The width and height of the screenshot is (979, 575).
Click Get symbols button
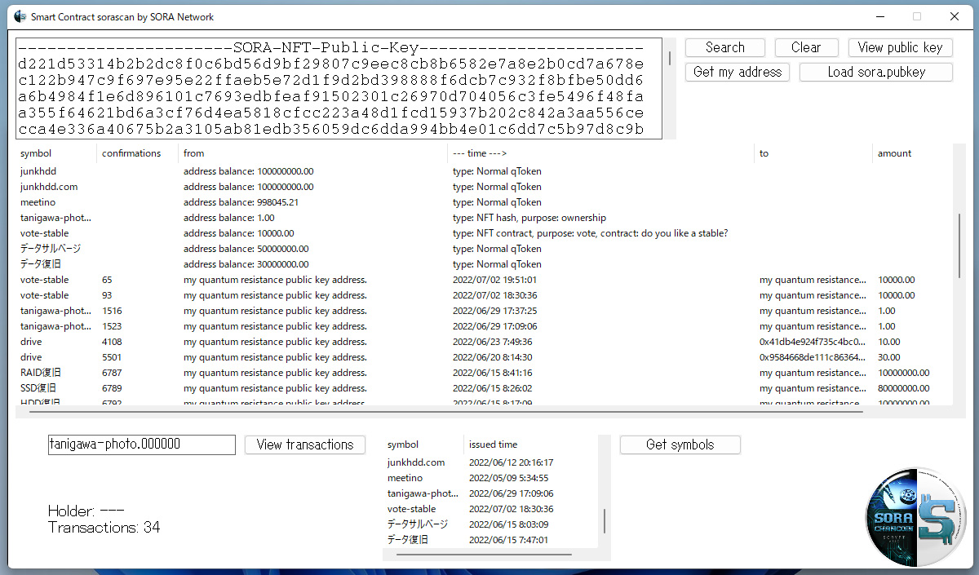coord(680,445)
